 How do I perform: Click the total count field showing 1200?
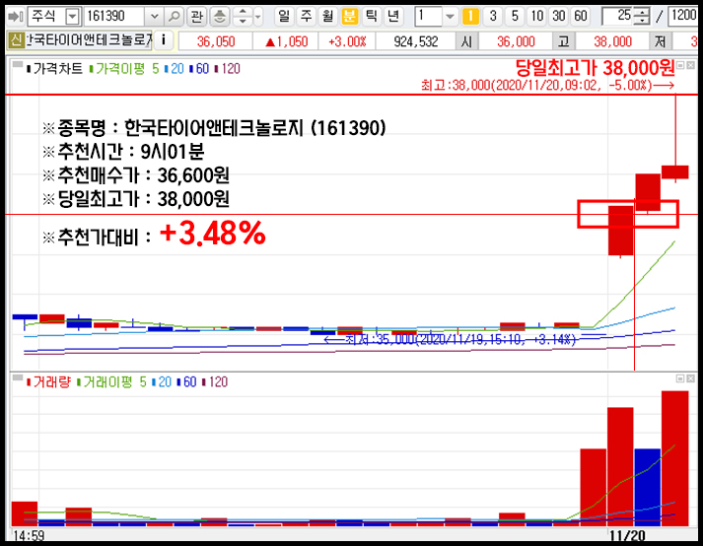click(683, 17)
